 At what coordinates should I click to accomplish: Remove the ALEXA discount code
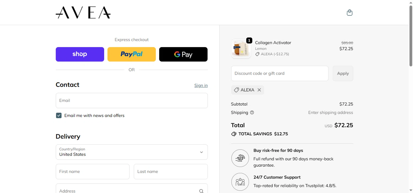pos(259,90)
